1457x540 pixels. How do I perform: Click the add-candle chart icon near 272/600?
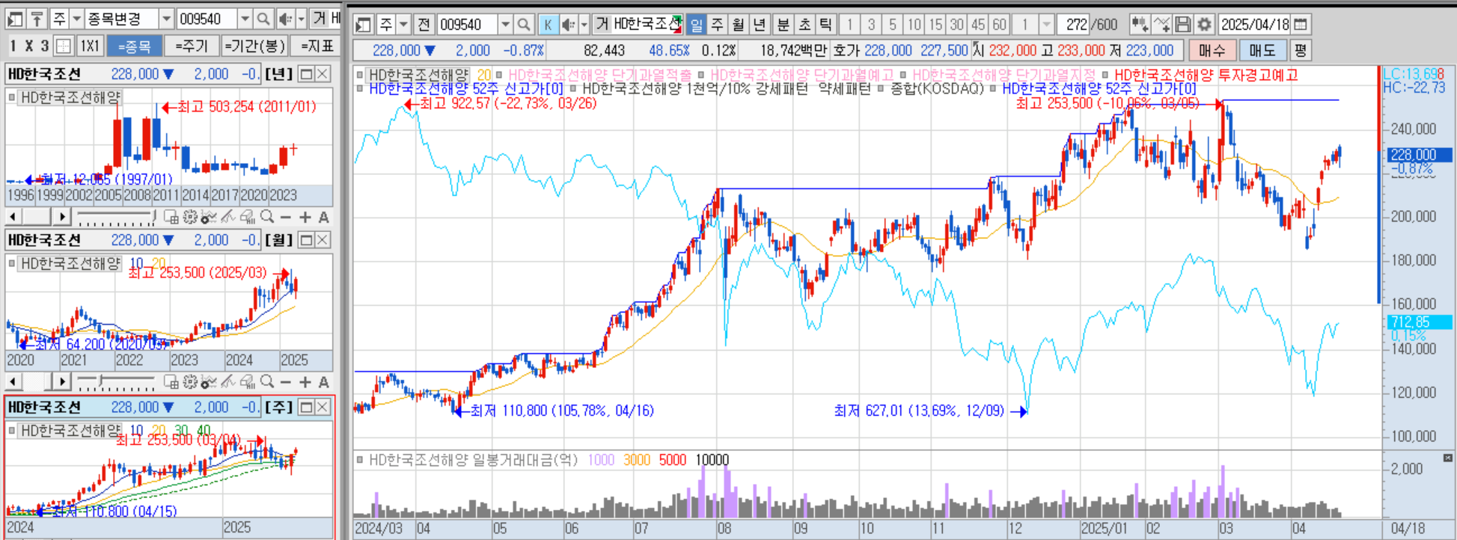[1140, 25]
